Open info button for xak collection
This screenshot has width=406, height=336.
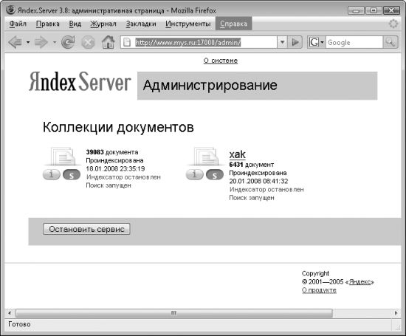tap(194, 174)
